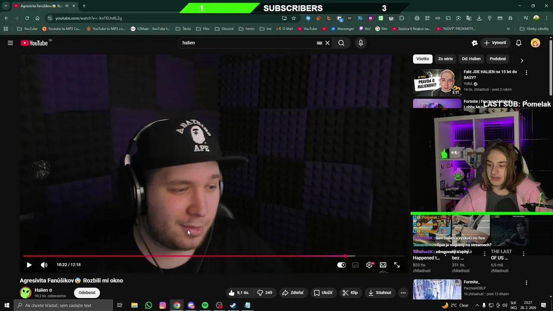Open Discord bookmark folder
Image resolution: width=553 pixels, height=311 pixels.
(x=223, y=29)
